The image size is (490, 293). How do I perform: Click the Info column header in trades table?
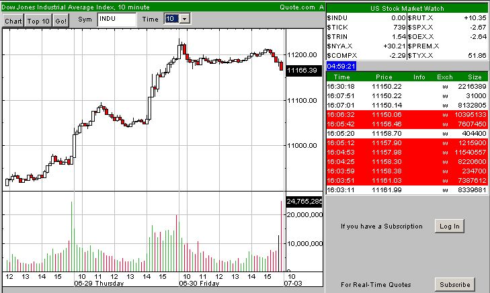coord(419,77)
